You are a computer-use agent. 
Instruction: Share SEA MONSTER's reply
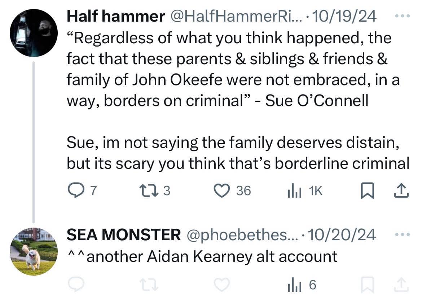(401, 285)
